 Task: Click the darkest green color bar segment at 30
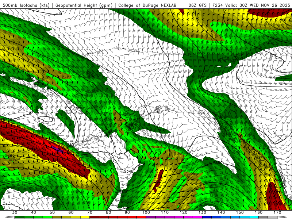(x=19, y=217)
